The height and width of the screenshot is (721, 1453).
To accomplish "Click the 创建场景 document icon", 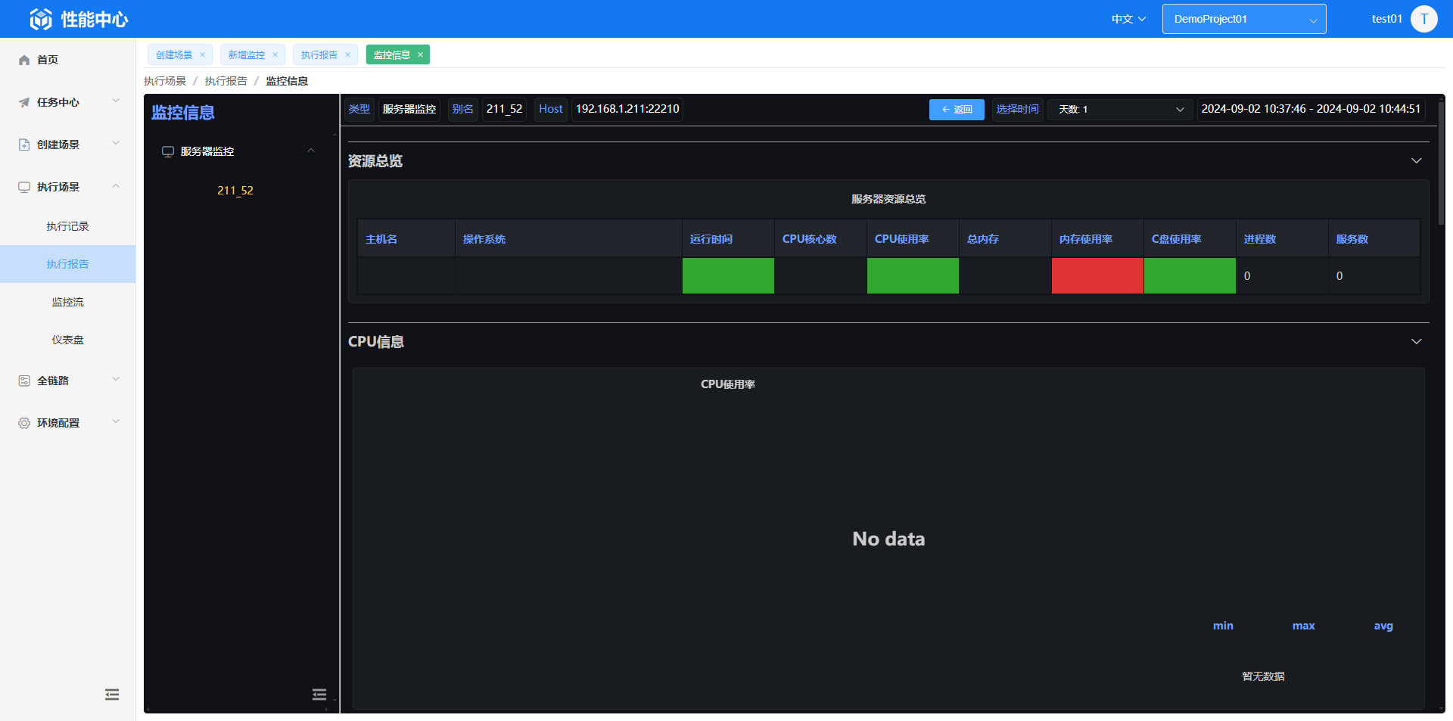I will click(24, 145).
